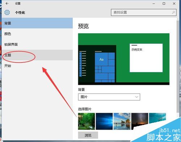181x142 pixels.
Task: Click the 个性化 page title
Action: (20, 13)
